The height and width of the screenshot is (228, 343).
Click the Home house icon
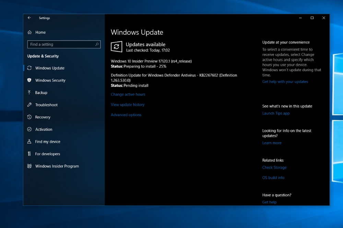29,32
